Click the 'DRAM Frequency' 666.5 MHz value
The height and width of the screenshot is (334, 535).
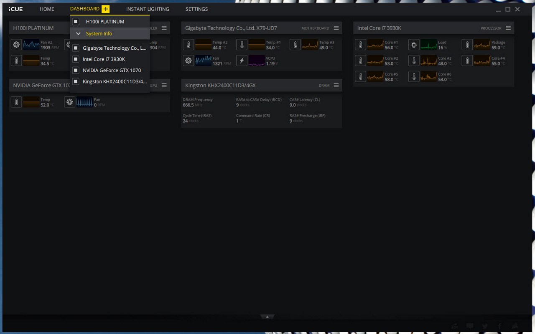point(193,105)
